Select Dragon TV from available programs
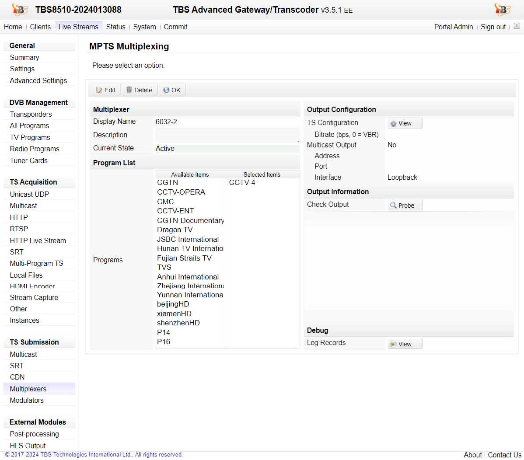The width and height of the screenshot is (524, 460). [x=175, y=230]
